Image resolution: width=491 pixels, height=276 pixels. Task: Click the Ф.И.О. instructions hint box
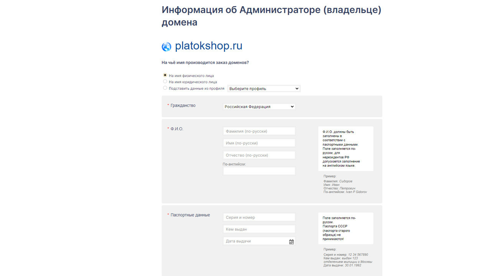346,148
